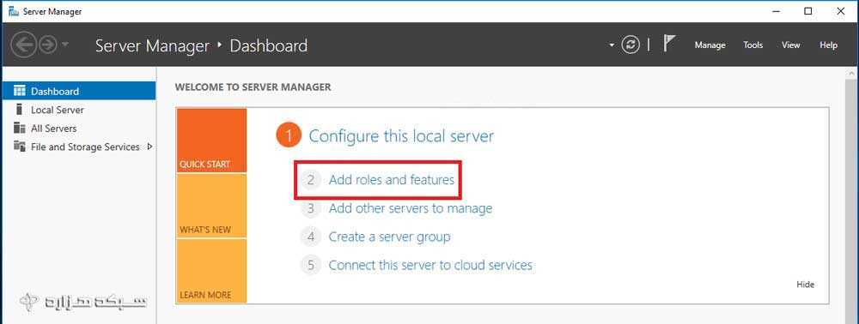Click the Local Server icon
This screenshot has width=859, height=324.
19,109
